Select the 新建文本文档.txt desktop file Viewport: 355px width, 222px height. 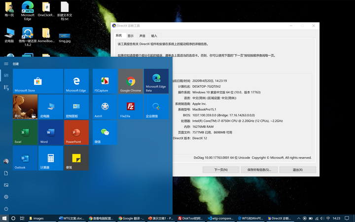(x=65, y=11)
